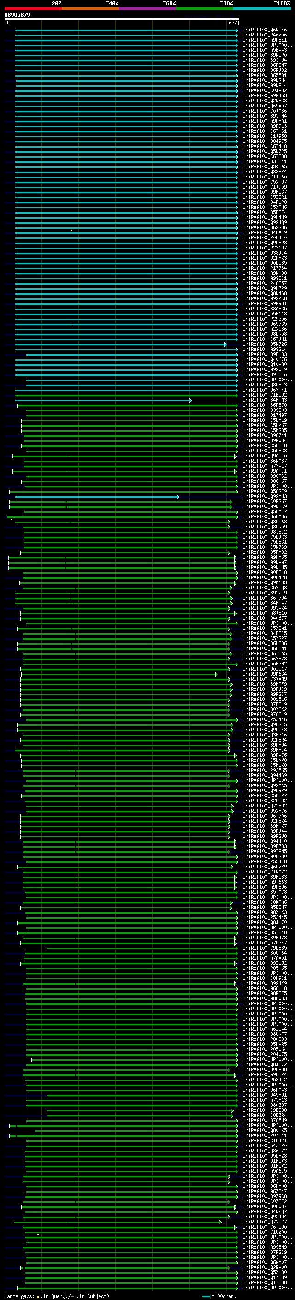Viewport: 295px width, 1300px height.
Task: Select hit label UniRef100_A7YXL7
Action: point(264,466)
